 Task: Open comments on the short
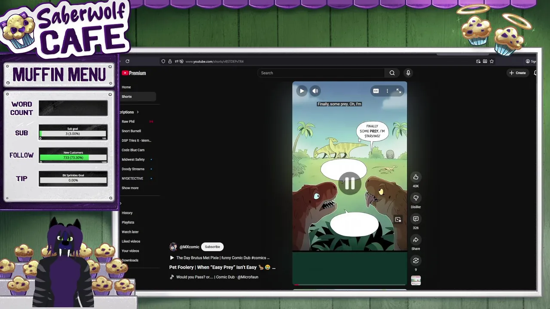[x=416, y=219]
